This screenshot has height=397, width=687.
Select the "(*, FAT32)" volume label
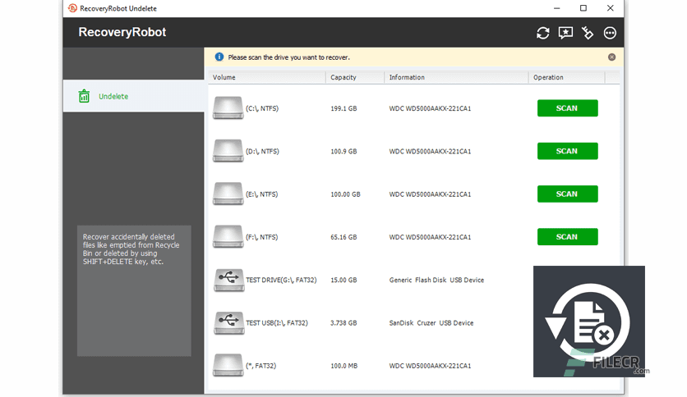coord(261,366)
